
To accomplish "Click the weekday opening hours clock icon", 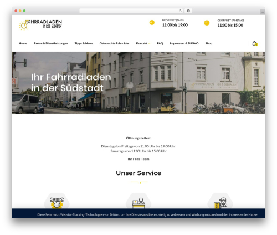I will (152, 23).
